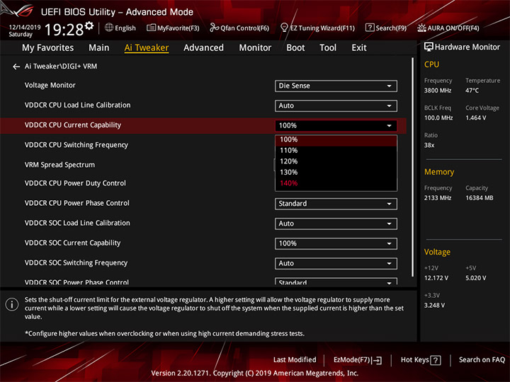Click the AURA light icon
This screenshot has width=510, height=382.
(x=421, y=28)
